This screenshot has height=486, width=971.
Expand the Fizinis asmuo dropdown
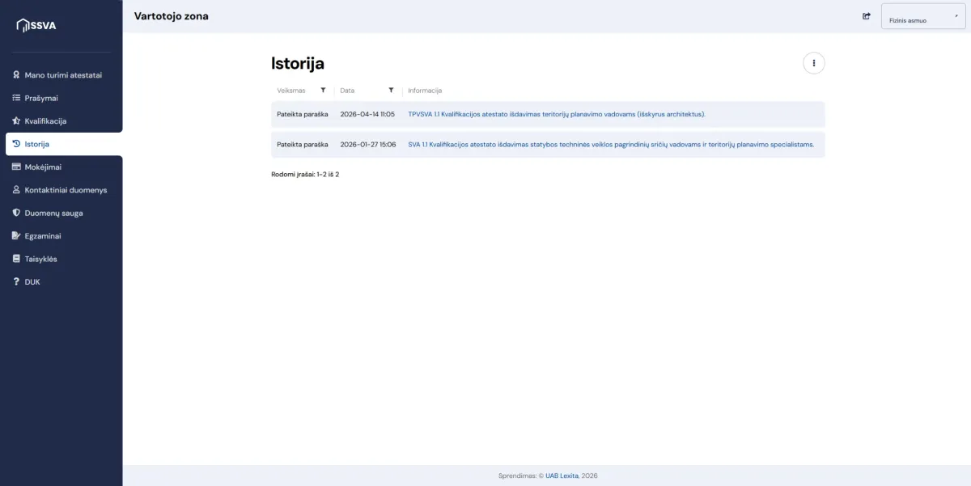tap(923, 16)
